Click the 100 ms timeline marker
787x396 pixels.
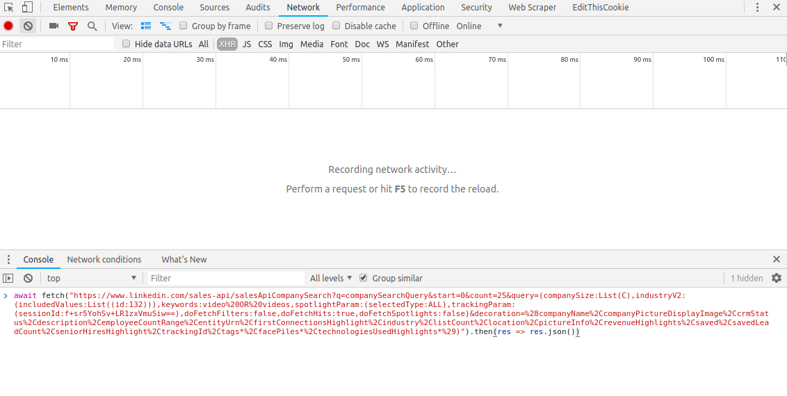[x=713, y=60]
